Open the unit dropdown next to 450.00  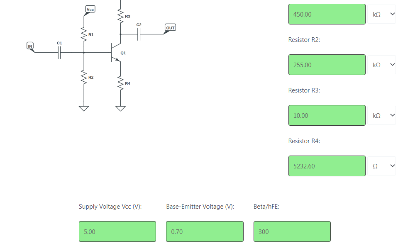[x=382, y=14]
